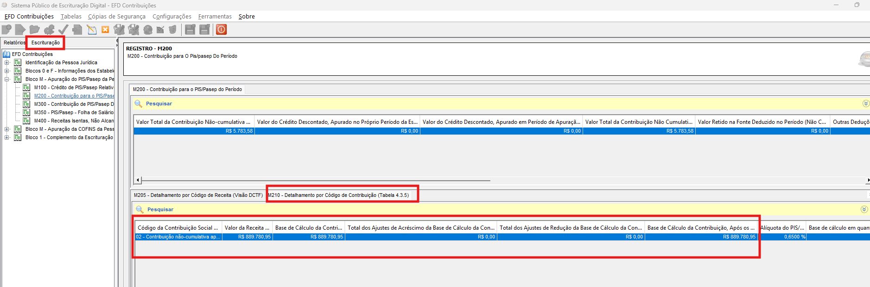Click the new escrituração document icon
This screenshot has width=870, height=287.
(6, 30)
